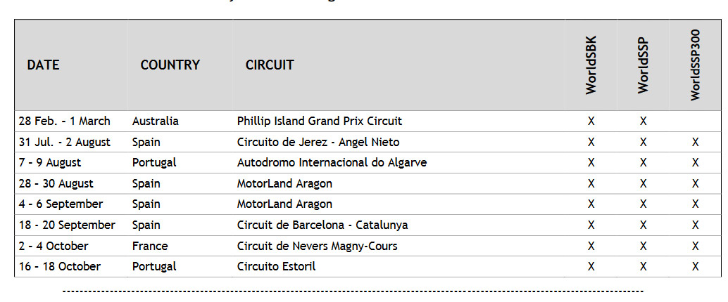Select the Circuito Estoril cell
Viewport: 728px width, 302px height.
(276, 267)
